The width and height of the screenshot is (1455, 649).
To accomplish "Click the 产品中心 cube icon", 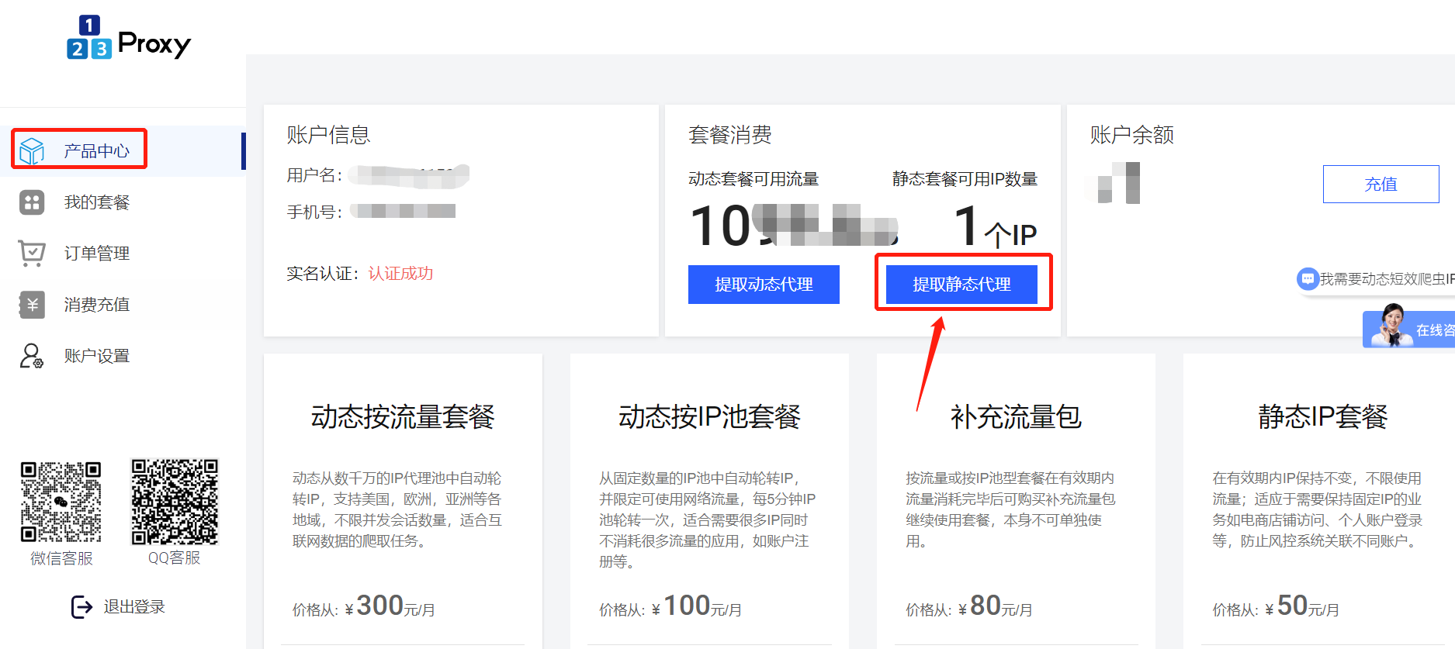I will (32, 150).
